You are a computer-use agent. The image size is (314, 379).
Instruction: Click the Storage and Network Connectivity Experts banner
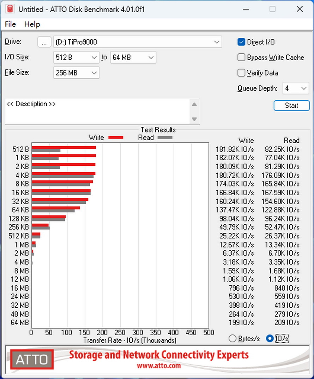click(159, 355)
